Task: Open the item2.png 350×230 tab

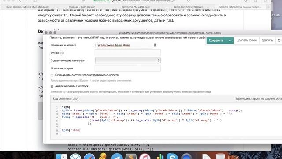Action: (188, 7)
